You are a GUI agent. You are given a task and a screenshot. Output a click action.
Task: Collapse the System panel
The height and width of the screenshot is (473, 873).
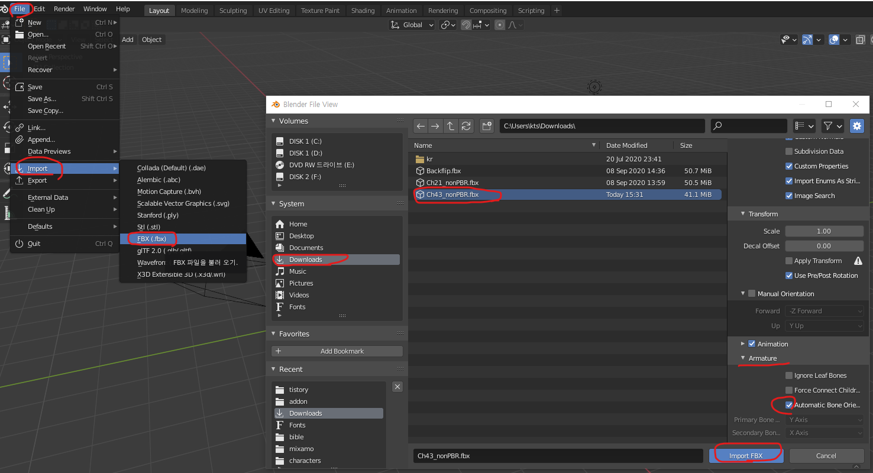click(273, 203)
